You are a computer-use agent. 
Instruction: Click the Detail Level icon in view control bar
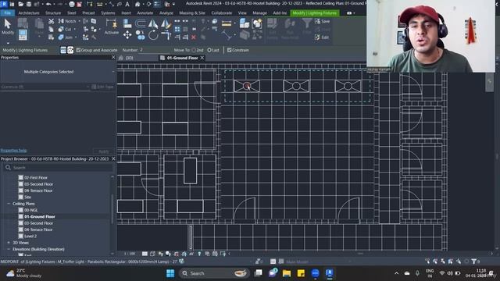pos(145,254)
